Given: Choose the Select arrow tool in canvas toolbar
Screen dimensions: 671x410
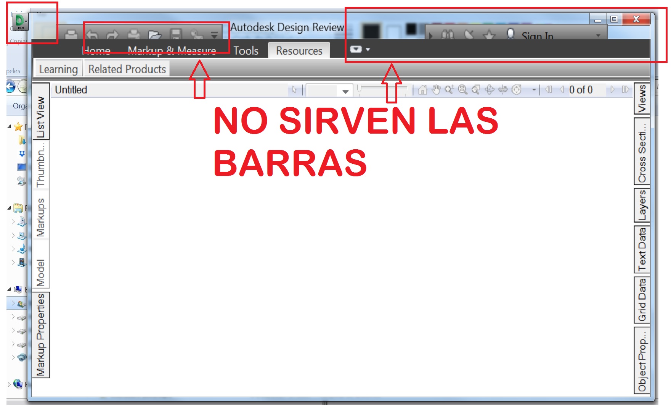Looking at the screenshot, I should click(294, 90).
